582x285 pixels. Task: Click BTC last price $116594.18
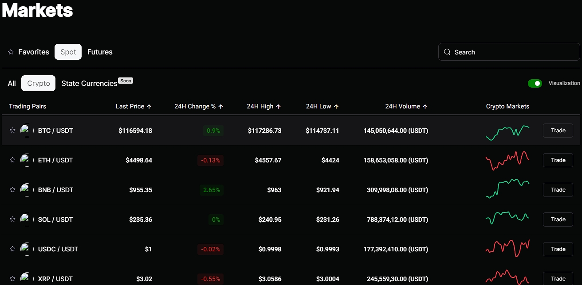tap(135, 131)
